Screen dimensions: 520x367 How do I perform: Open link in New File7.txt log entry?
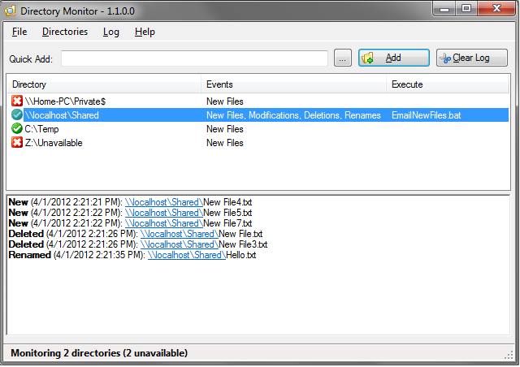pos(164,223)
